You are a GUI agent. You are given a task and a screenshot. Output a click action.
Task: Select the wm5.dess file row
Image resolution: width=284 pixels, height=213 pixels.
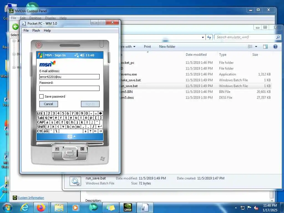[196, 98]
